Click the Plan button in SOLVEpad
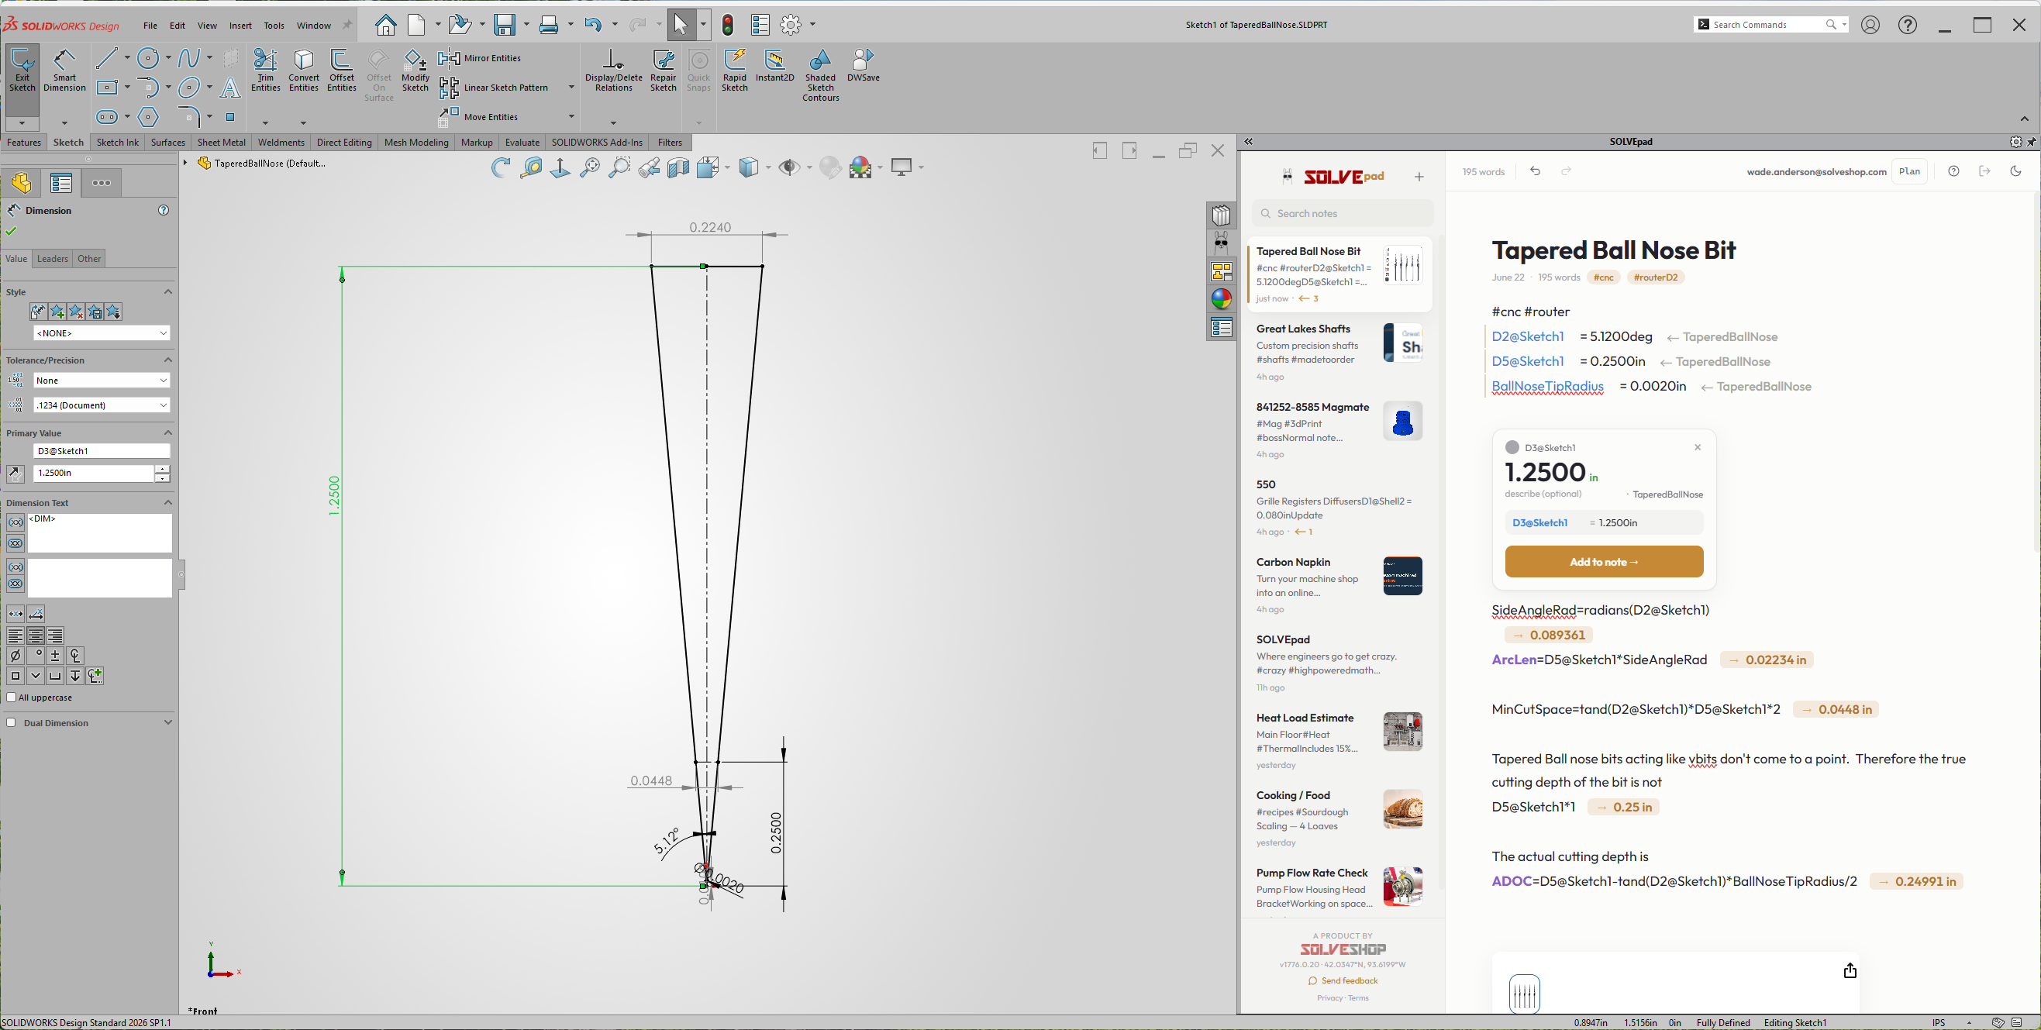This screenshot has width=2041, height=1030. tap(1909, 171)
